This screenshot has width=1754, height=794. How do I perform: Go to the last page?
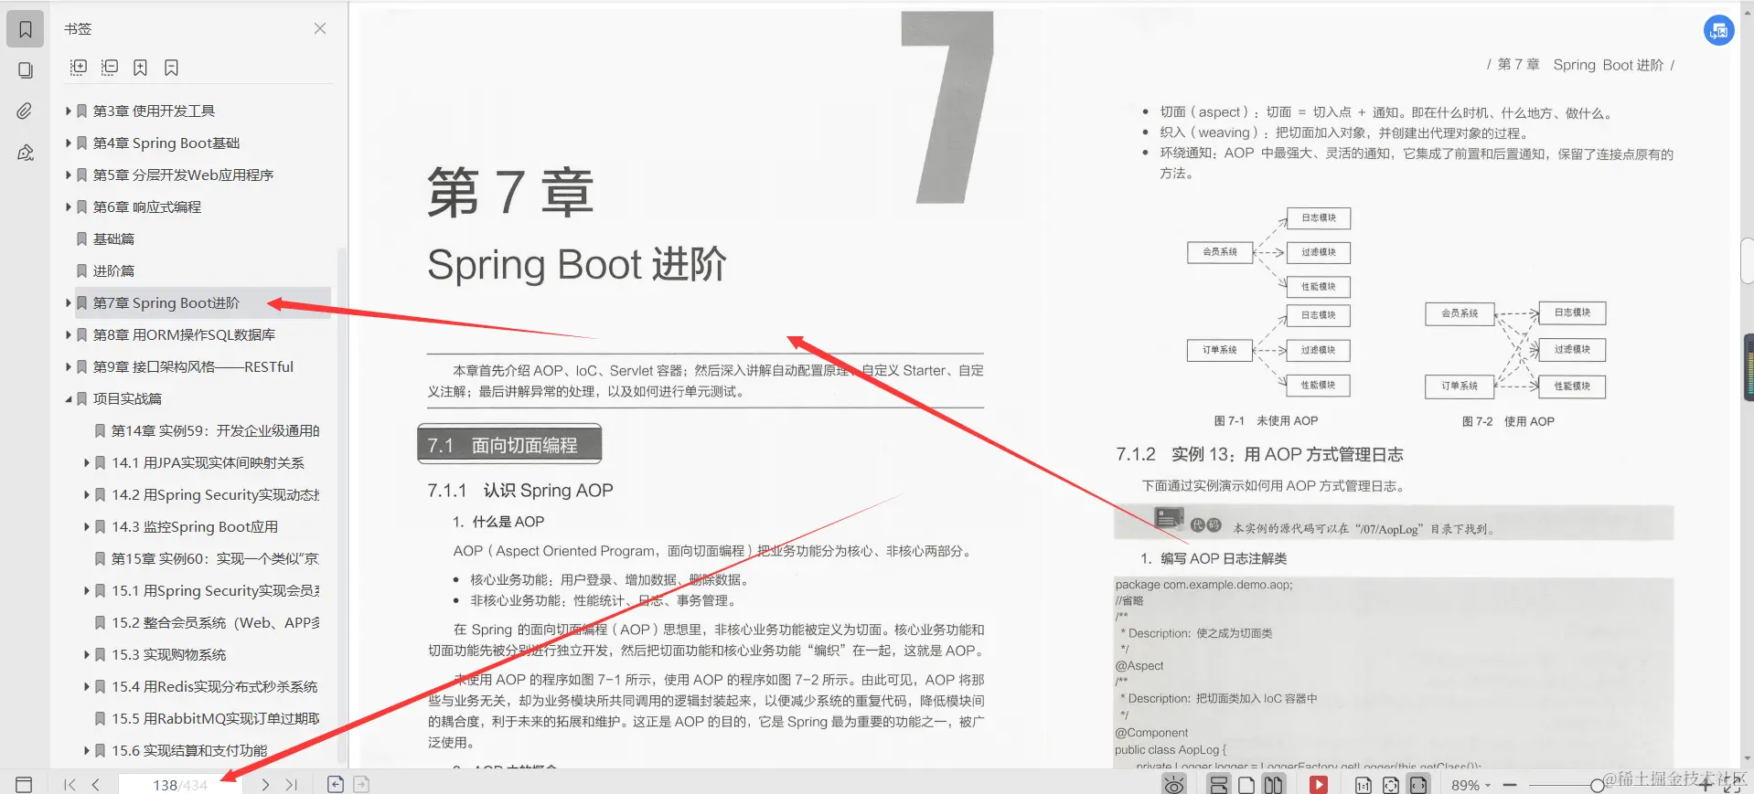(292, 785)
